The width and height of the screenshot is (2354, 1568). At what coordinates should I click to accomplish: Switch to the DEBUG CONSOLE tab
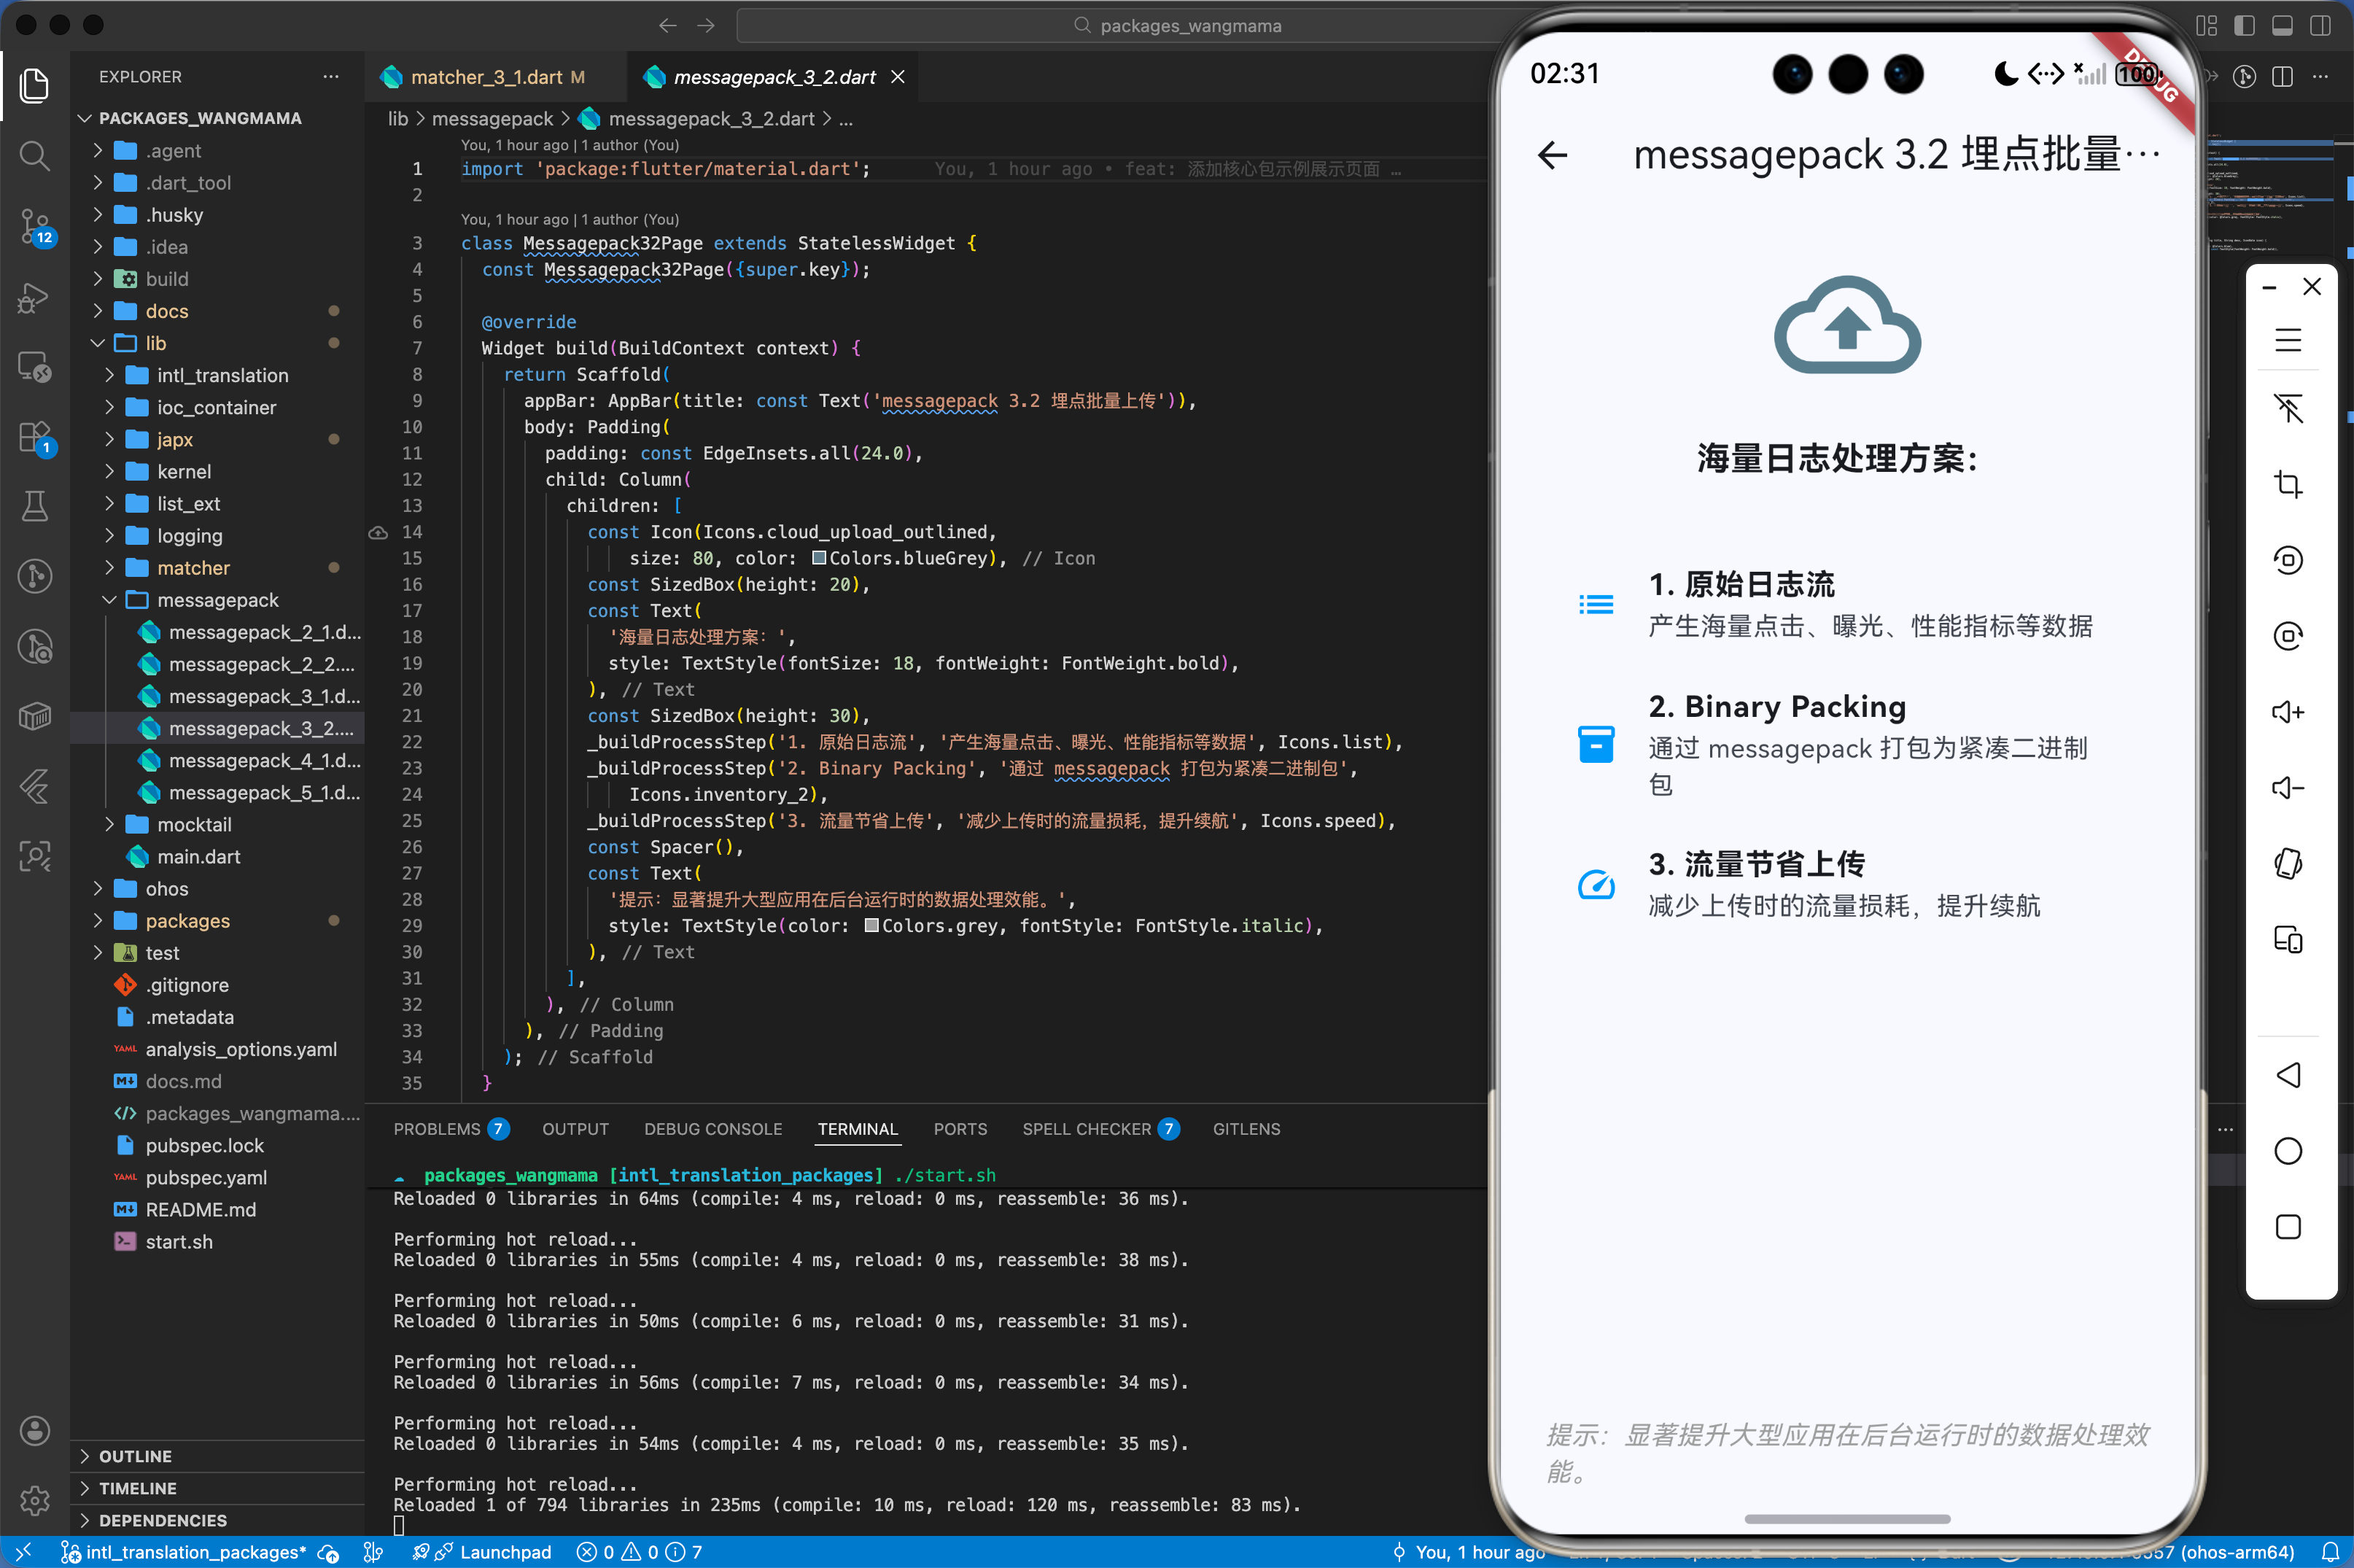712,1129
